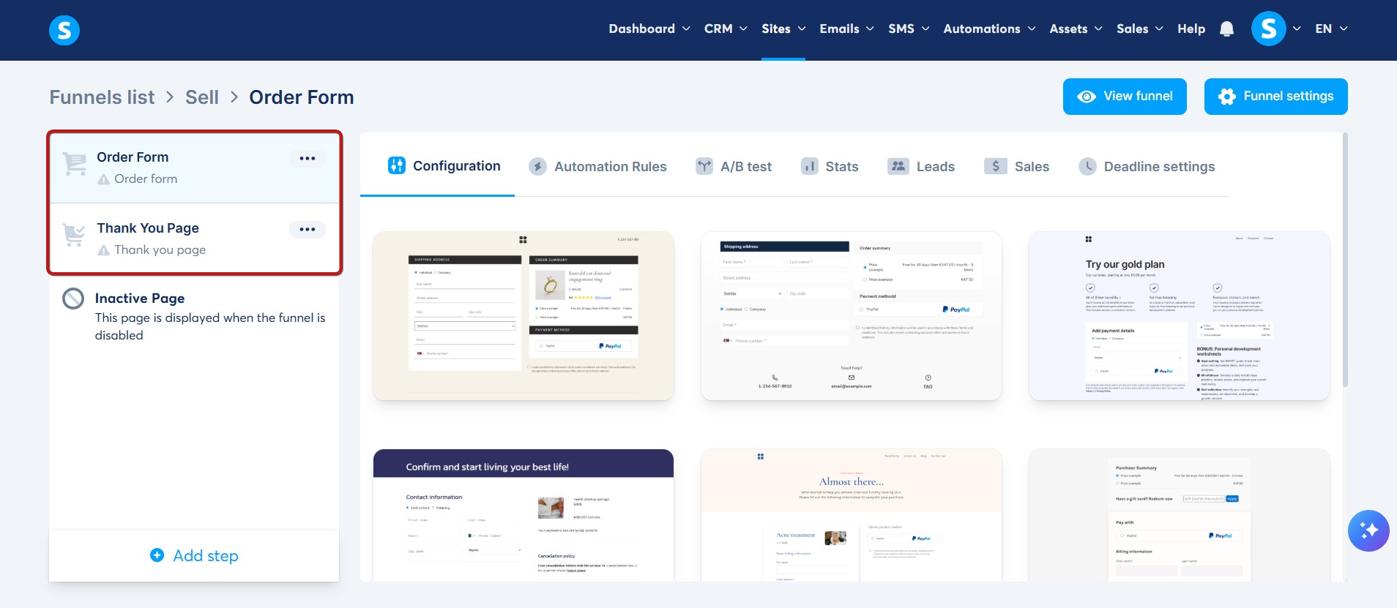Click the Order Form cart icon
Viewport: 1397px width, 608px height.
tap(75, 164)
